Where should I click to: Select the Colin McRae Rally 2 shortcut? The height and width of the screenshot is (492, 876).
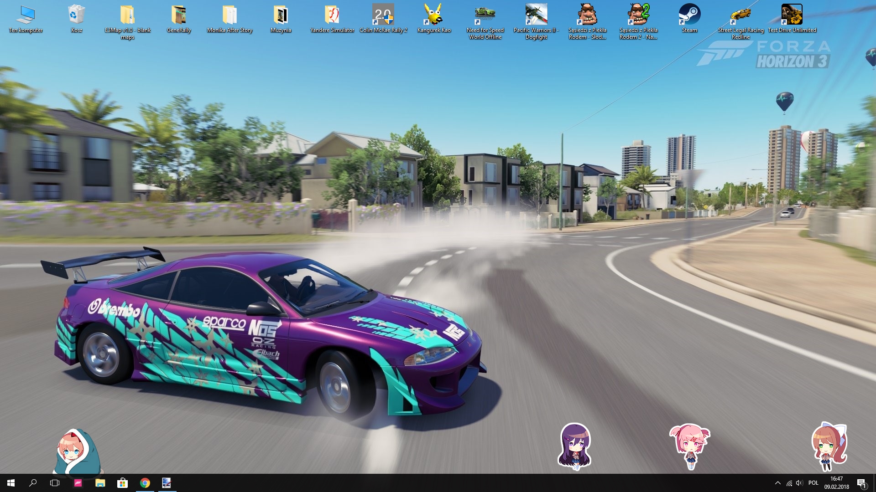tap(383, 19)
